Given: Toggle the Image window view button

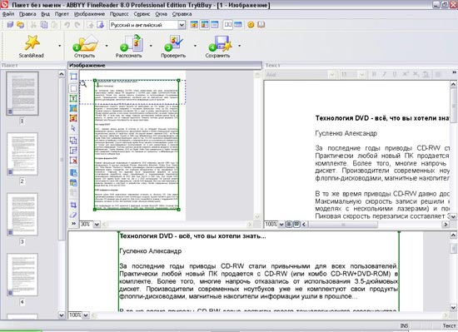Looking at the screenshot, I should (205, 25).
